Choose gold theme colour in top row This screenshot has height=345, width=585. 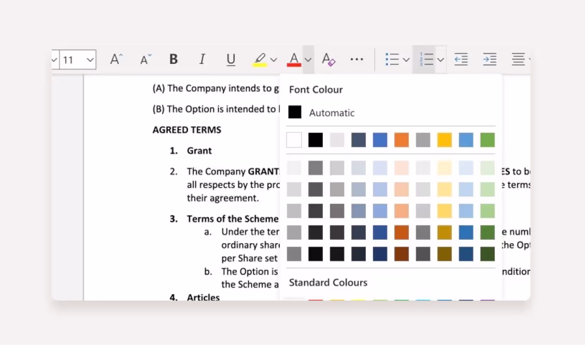(x=445, y=140)
